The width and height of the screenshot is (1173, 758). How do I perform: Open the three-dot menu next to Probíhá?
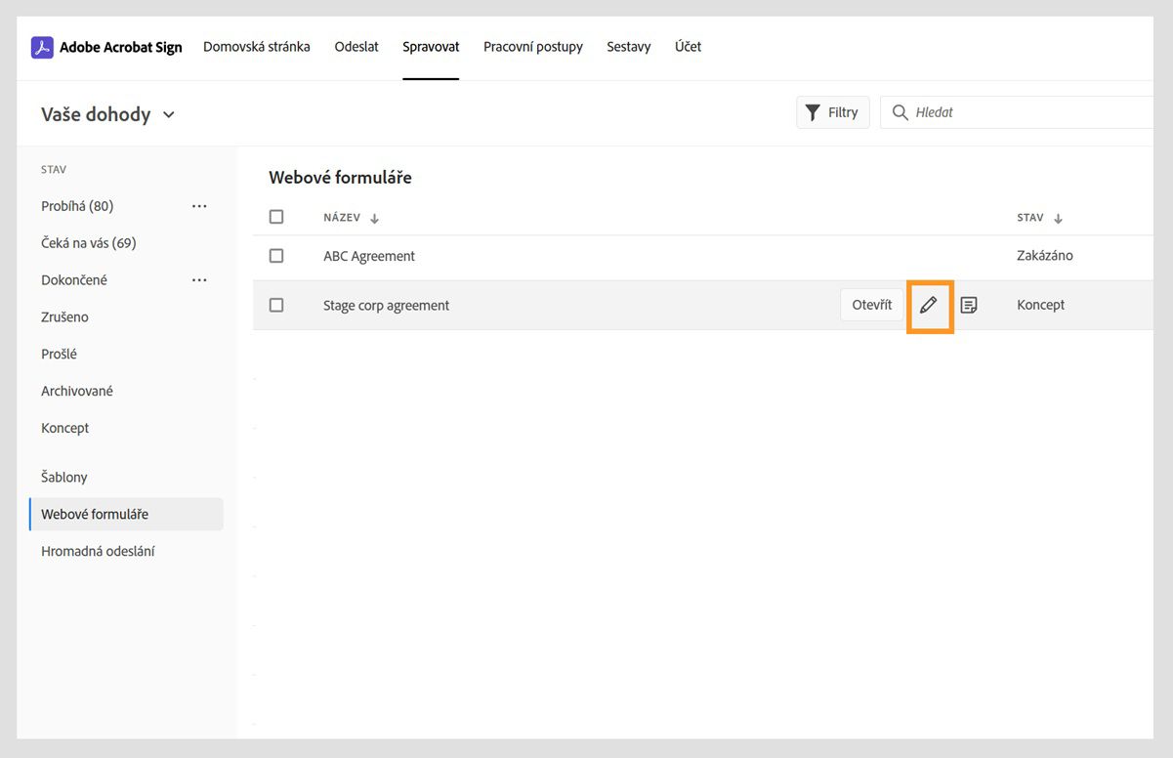200,206
